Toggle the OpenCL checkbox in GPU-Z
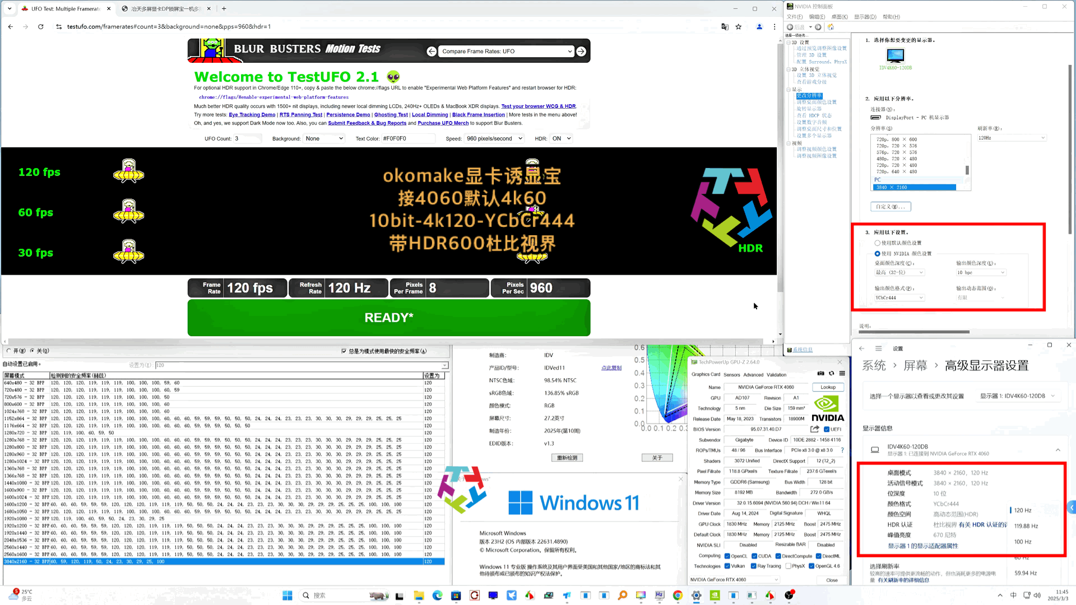The width and height of the screenshot is (1076, 605). (727, 556)
